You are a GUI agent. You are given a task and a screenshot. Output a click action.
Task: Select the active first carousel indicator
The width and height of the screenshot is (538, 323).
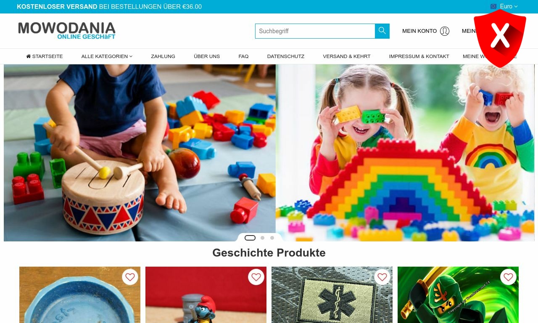[x=250, y=238]
